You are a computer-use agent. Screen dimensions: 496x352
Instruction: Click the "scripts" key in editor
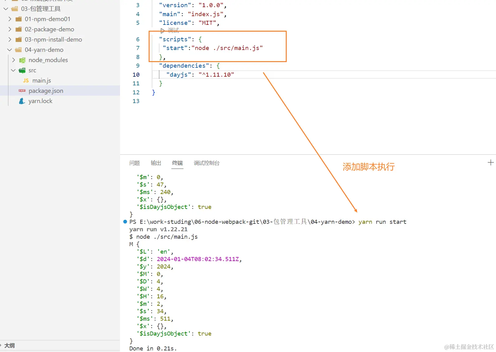tap(175, 39)
